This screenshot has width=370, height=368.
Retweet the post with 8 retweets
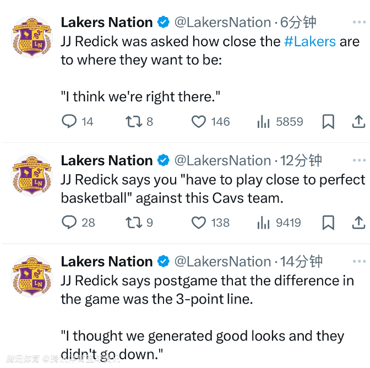click(134, 122)
